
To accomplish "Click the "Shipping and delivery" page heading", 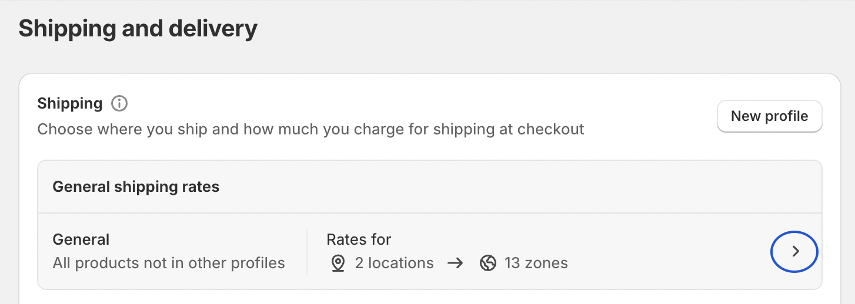I will (x=138, y=29).
